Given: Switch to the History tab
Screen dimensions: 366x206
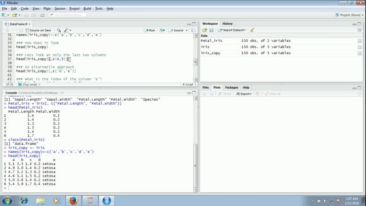Looking at the screenshot, I should [228, 23].
